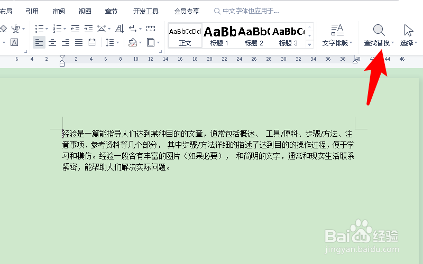The width and height of the screenshot is (423, 264).
Task: Toggle justified alignment
Action: 79,42
